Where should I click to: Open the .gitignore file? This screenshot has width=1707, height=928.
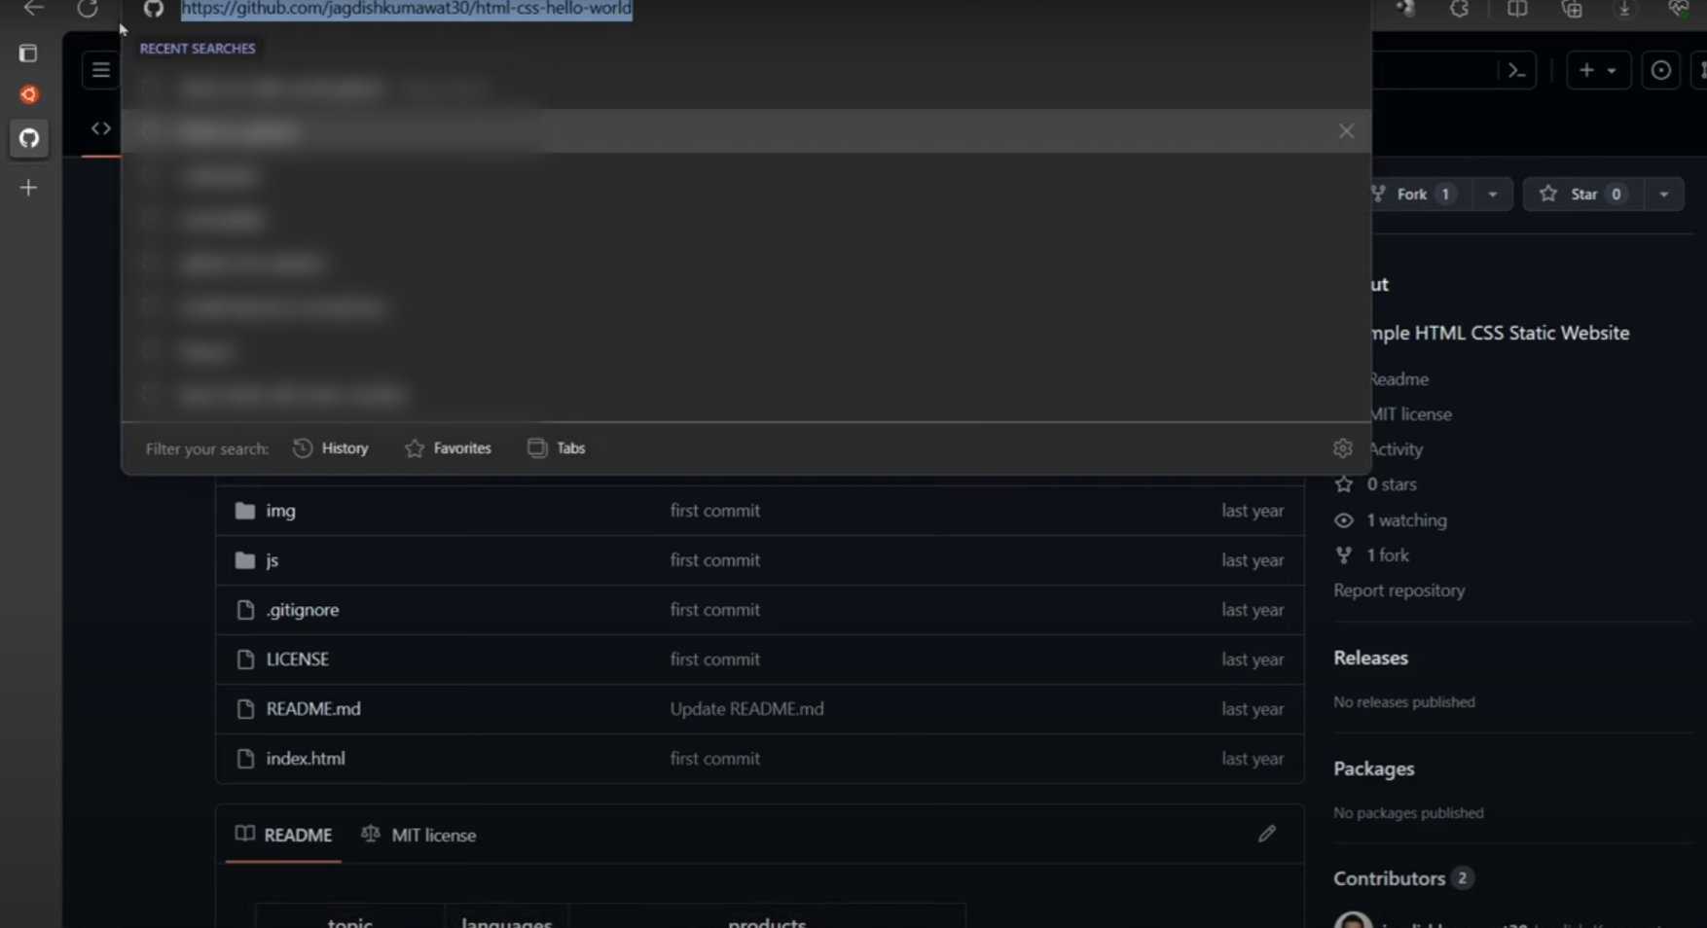[x=303, y=610]
